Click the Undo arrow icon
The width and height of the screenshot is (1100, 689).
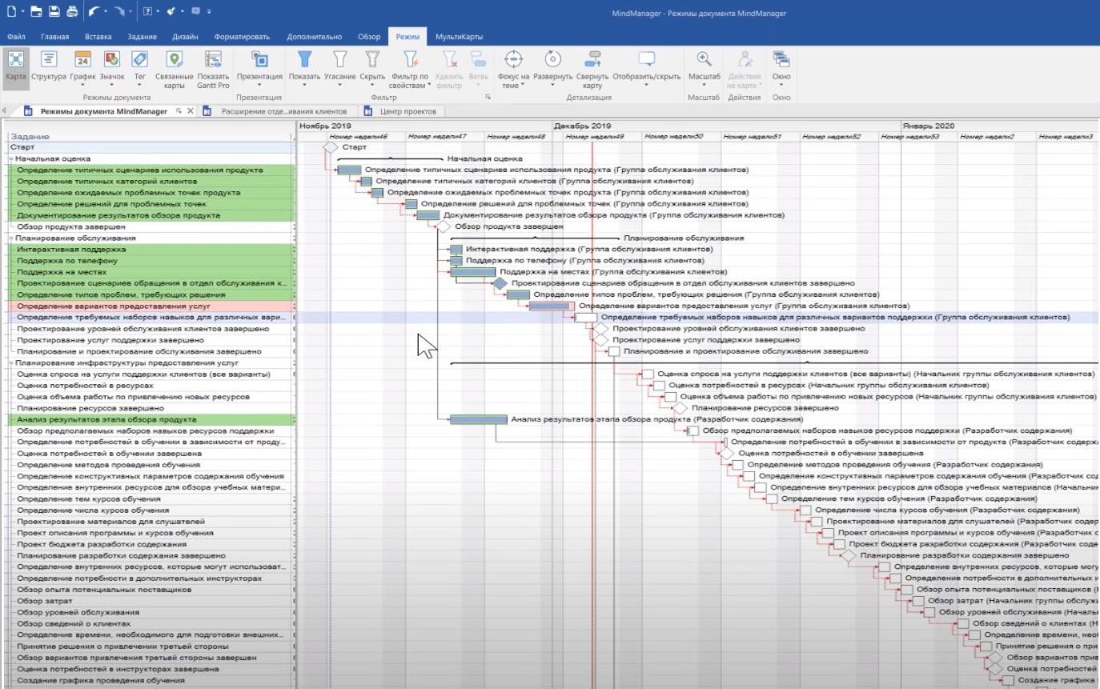(x=94, y=12)
